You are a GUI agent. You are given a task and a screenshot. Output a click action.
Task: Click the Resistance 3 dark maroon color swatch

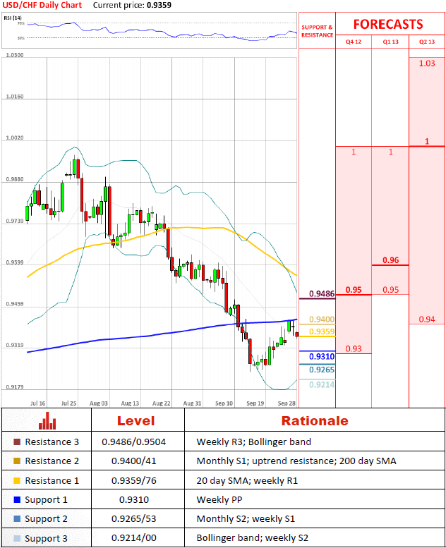(x=16, y=442)
